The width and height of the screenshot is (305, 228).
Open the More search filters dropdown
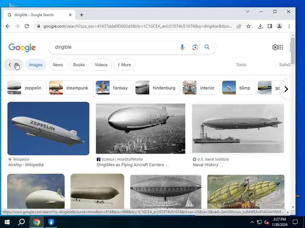click(125, 65)
